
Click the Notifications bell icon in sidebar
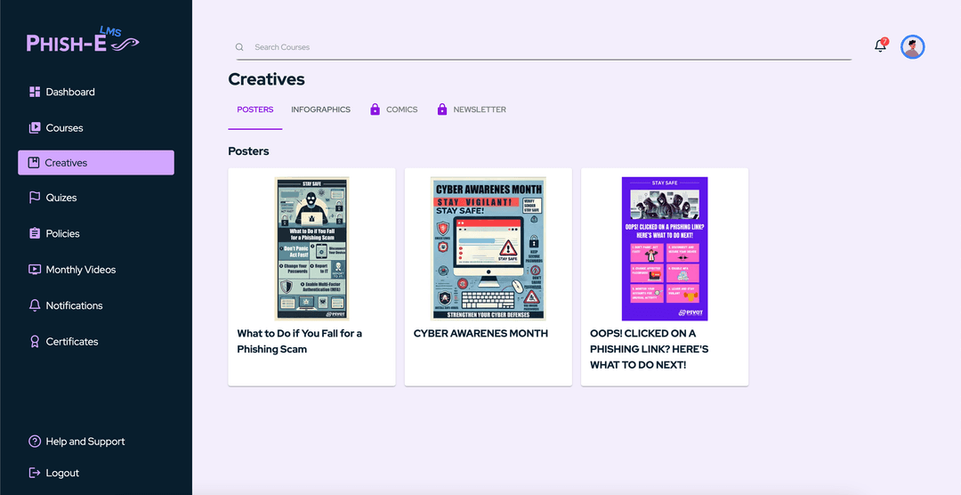click(x=35, y=305)
